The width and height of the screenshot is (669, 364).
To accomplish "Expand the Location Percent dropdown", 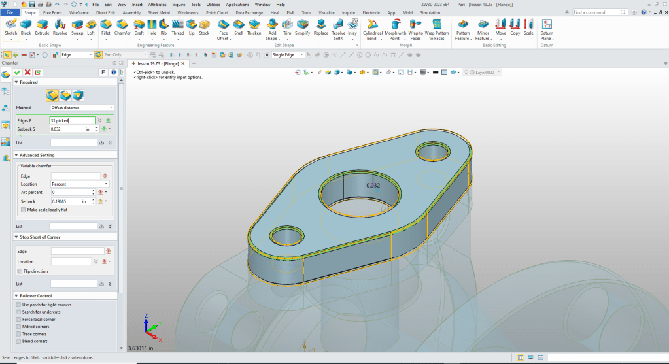I will (x=80, y=184).
